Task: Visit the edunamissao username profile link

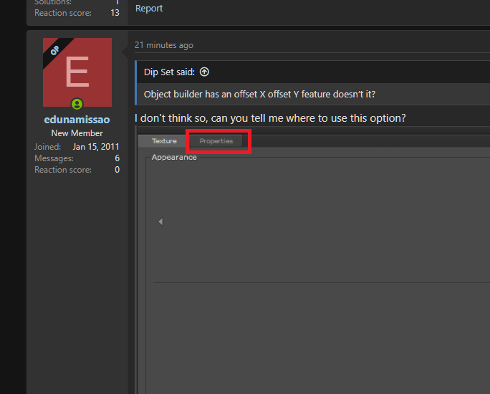Action: [x=77, y=120]
